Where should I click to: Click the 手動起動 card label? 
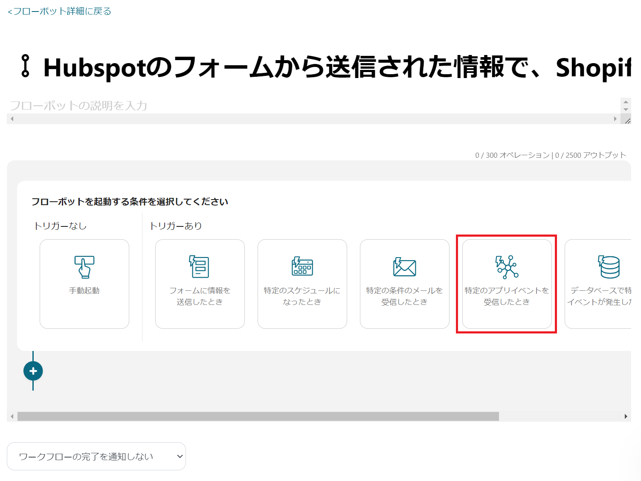click(x=84, y=290)
